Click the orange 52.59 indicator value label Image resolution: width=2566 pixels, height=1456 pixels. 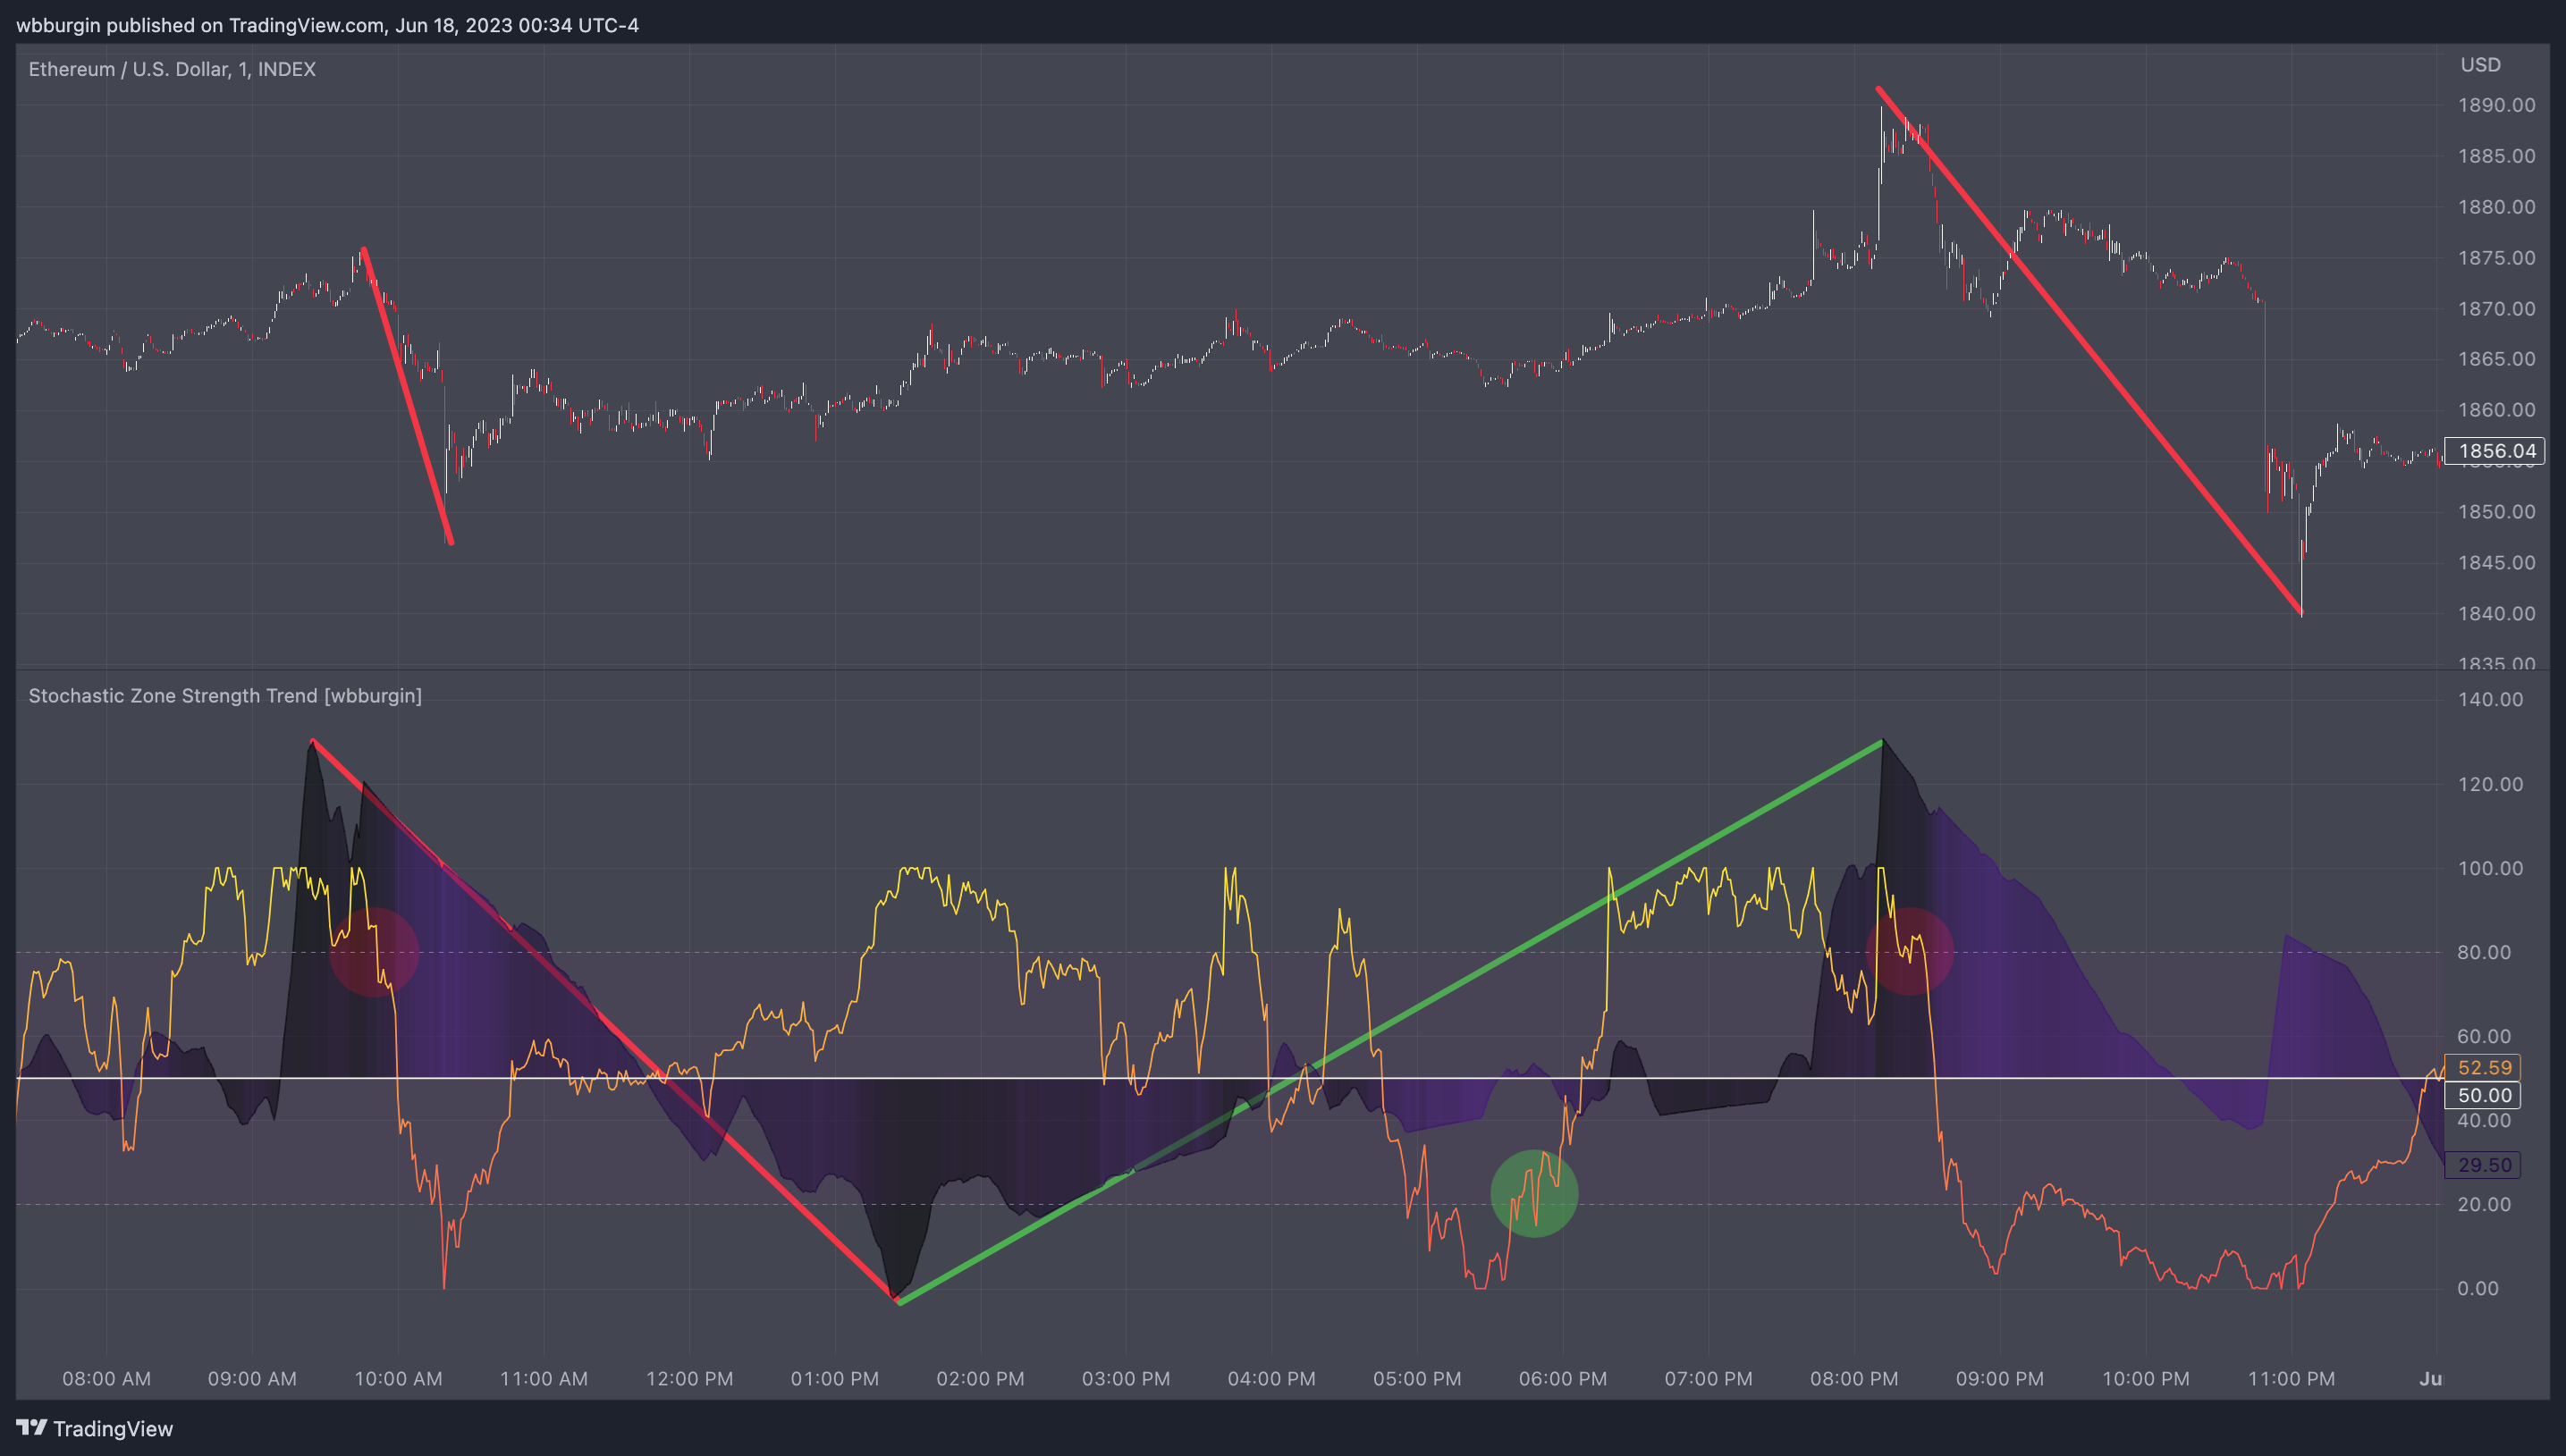(x=2483, y=1067)
